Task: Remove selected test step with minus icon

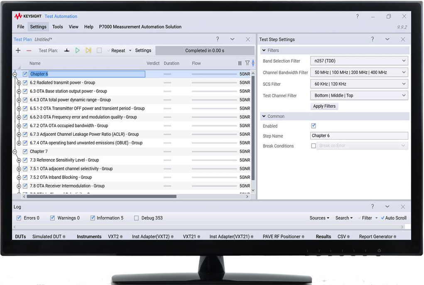Action: click(28, 50)
